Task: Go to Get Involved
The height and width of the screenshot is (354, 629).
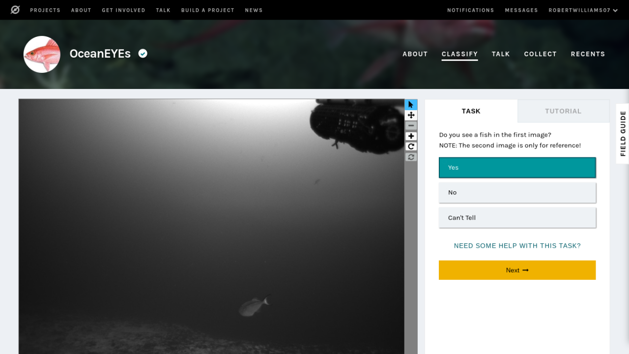Action: point(123,10)
